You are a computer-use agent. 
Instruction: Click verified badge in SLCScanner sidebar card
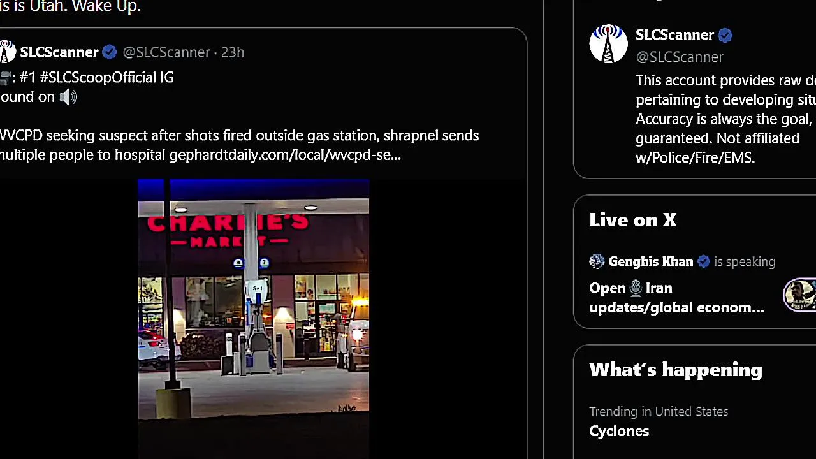click(725, 35)
